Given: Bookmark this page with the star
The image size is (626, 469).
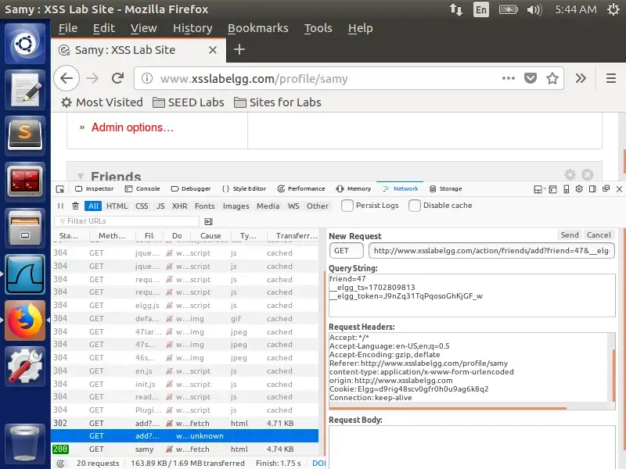Looking at the screenshot, I should tap(552, 78).
